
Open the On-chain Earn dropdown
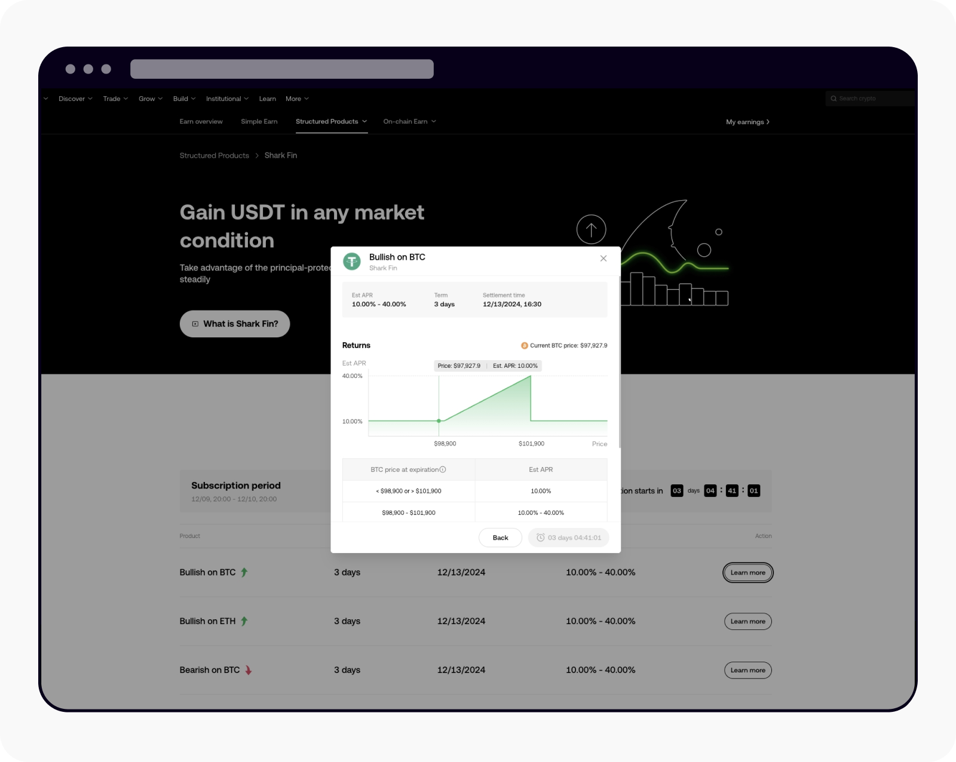(x=409, y=121)
